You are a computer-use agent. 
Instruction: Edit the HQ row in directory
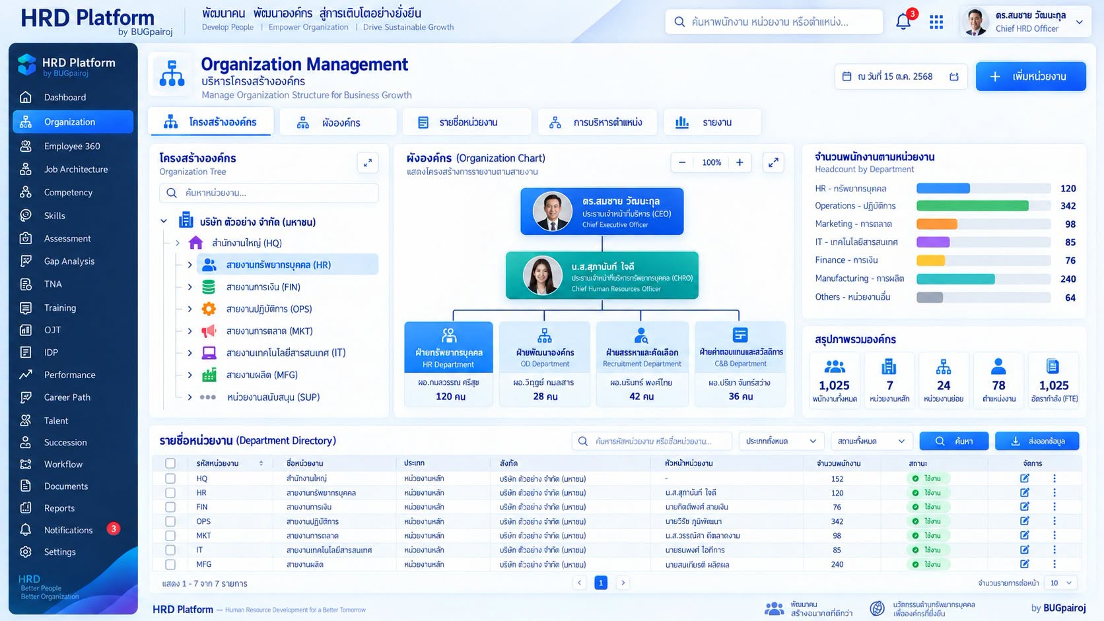point(1025,478)
